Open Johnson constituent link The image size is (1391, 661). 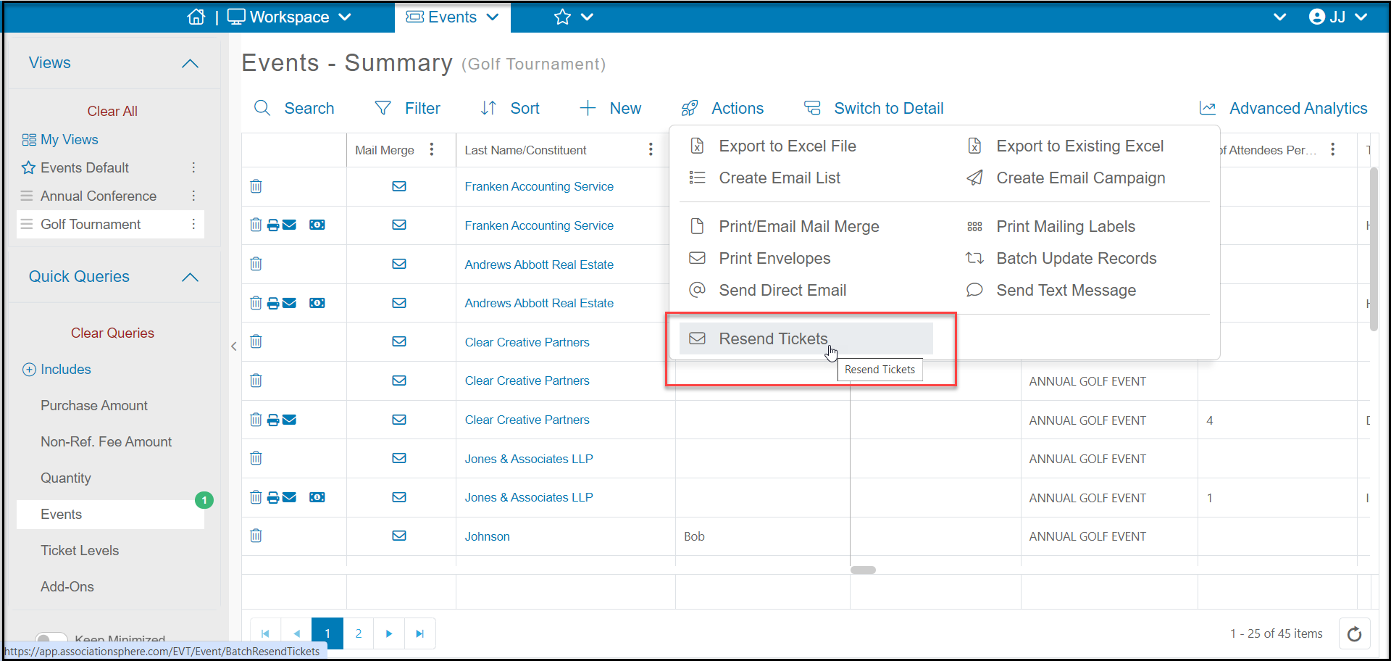point(488,536)
